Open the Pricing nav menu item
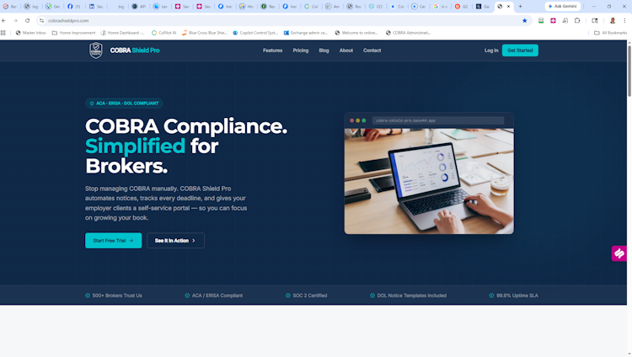Image resolution: width=632 pixels, height=357 pixels. click(301, 51)
